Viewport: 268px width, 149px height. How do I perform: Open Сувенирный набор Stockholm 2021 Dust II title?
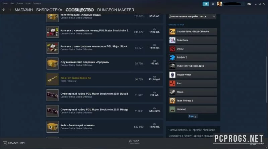[x=94, y=94]
